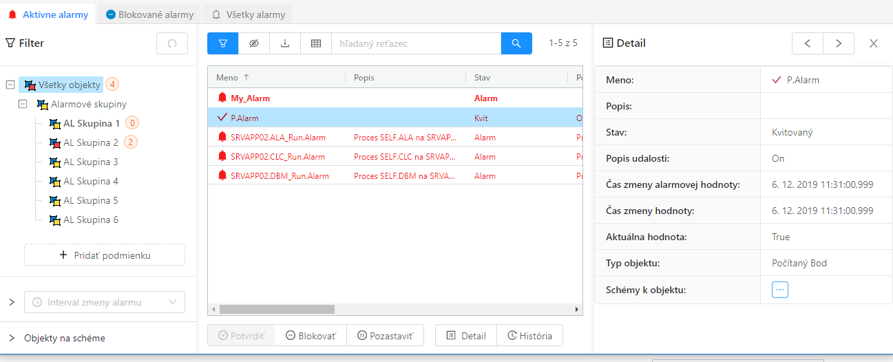
Task: Click the filter reset refresh icon
Action: [172, 43]
